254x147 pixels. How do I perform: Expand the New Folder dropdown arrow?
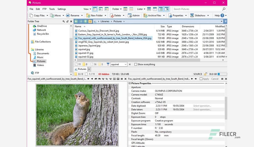coord(105,15)
